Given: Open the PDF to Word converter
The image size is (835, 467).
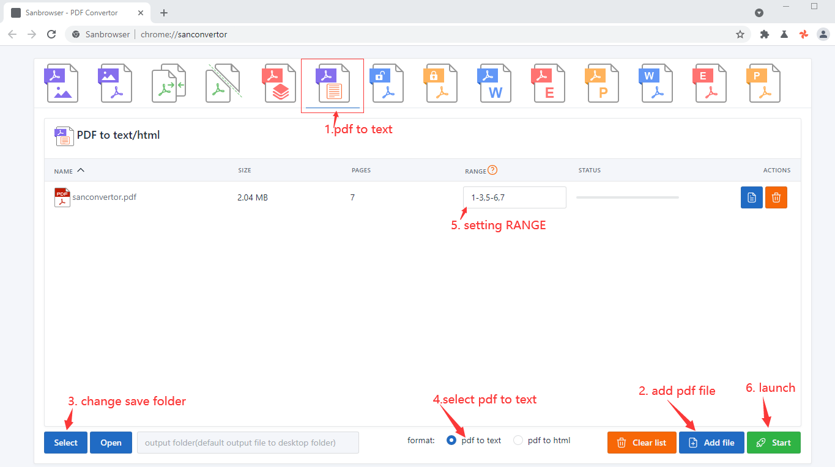Looking at the screenshot, I should coord(494,83).
